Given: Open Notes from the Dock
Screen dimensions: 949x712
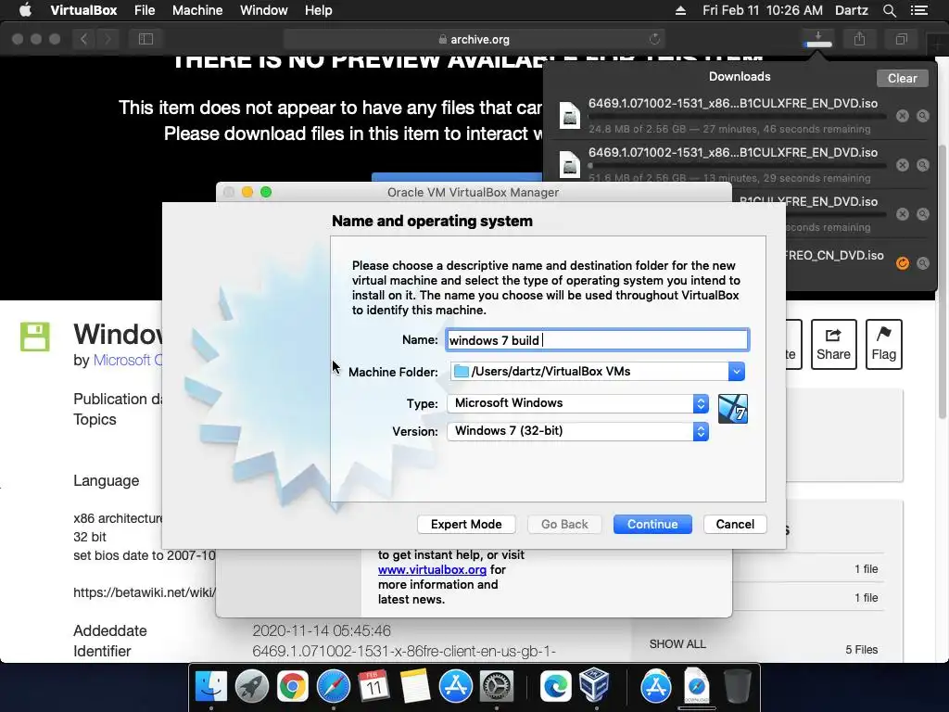Looking at the screenshot, I should pos(414,687).
